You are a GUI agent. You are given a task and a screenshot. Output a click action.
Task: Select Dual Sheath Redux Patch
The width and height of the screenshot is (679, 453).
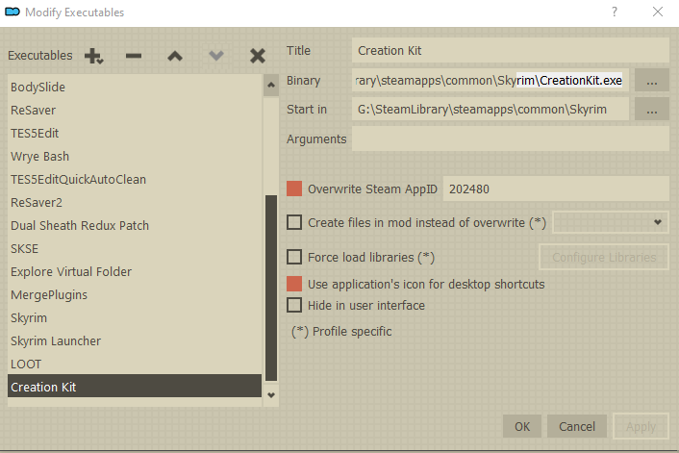pyautogui.click(x=135, y=225)
